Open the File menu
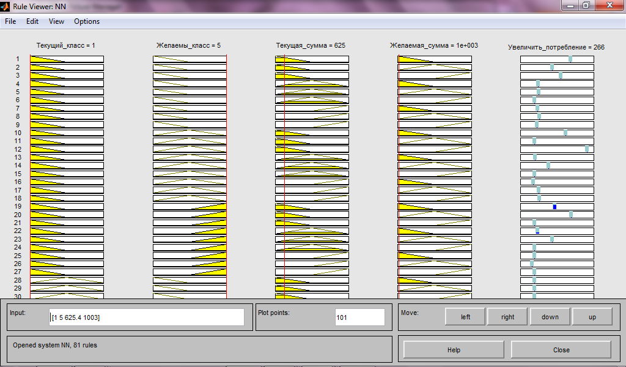626x367 pixels. (10, 21)
